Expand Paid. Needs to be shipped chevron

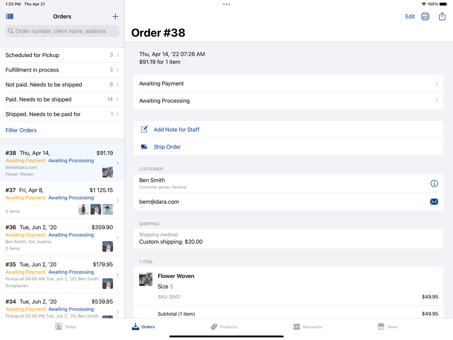click(118, 99)
